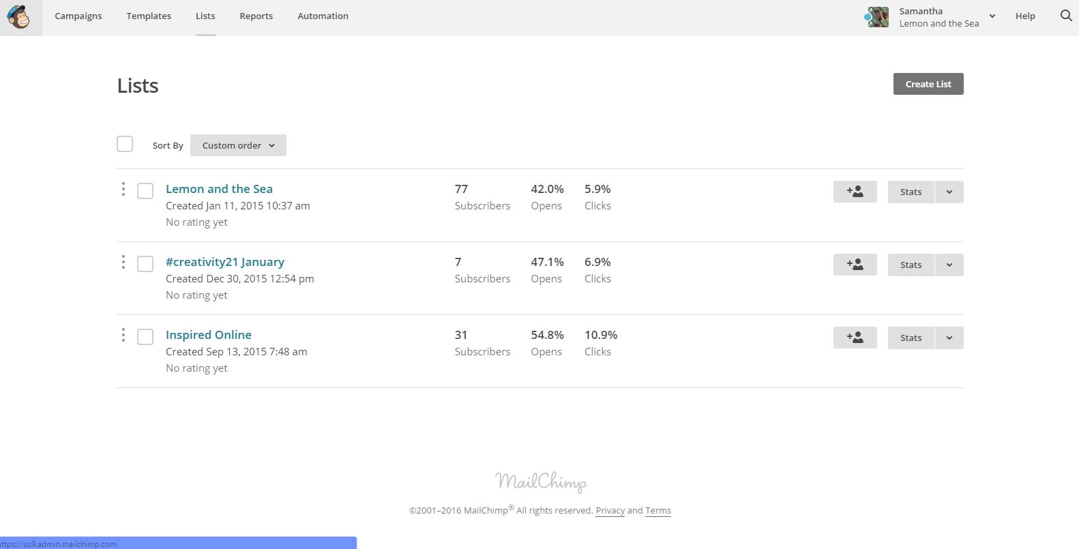Click Help in the top bar

pos(1025,16)
